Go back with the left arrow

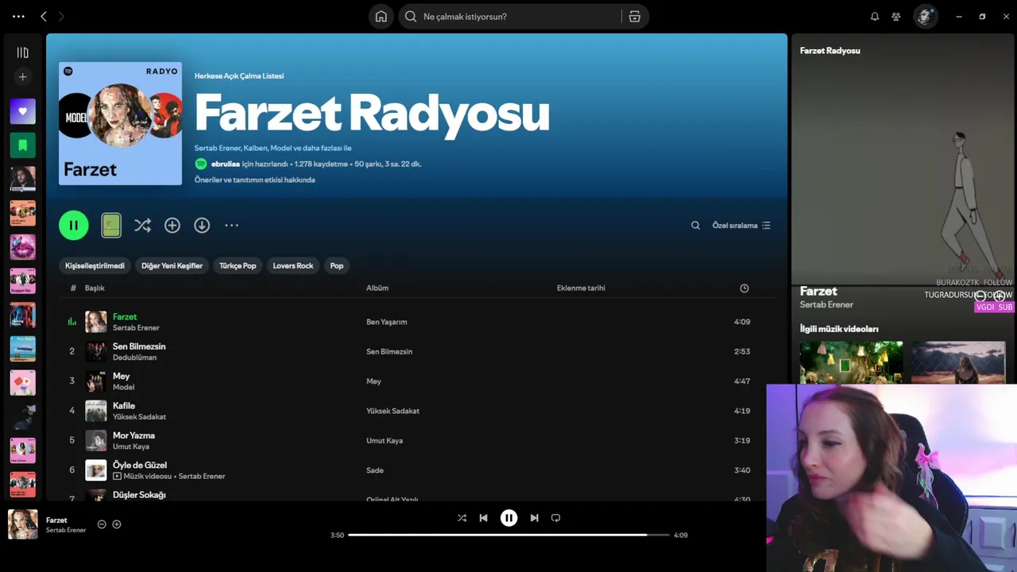pyautogui.click(x=44, y=16)
